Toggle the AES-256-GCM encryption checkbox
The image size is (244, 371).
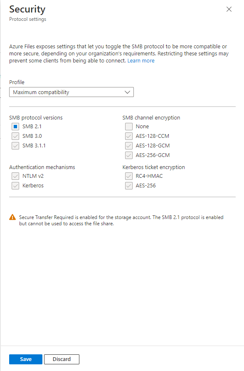pyautogui.click(x=128, y=155)
